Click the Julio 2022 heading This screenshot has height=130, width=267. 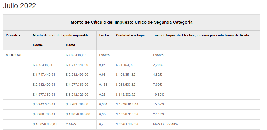[19, 6]
